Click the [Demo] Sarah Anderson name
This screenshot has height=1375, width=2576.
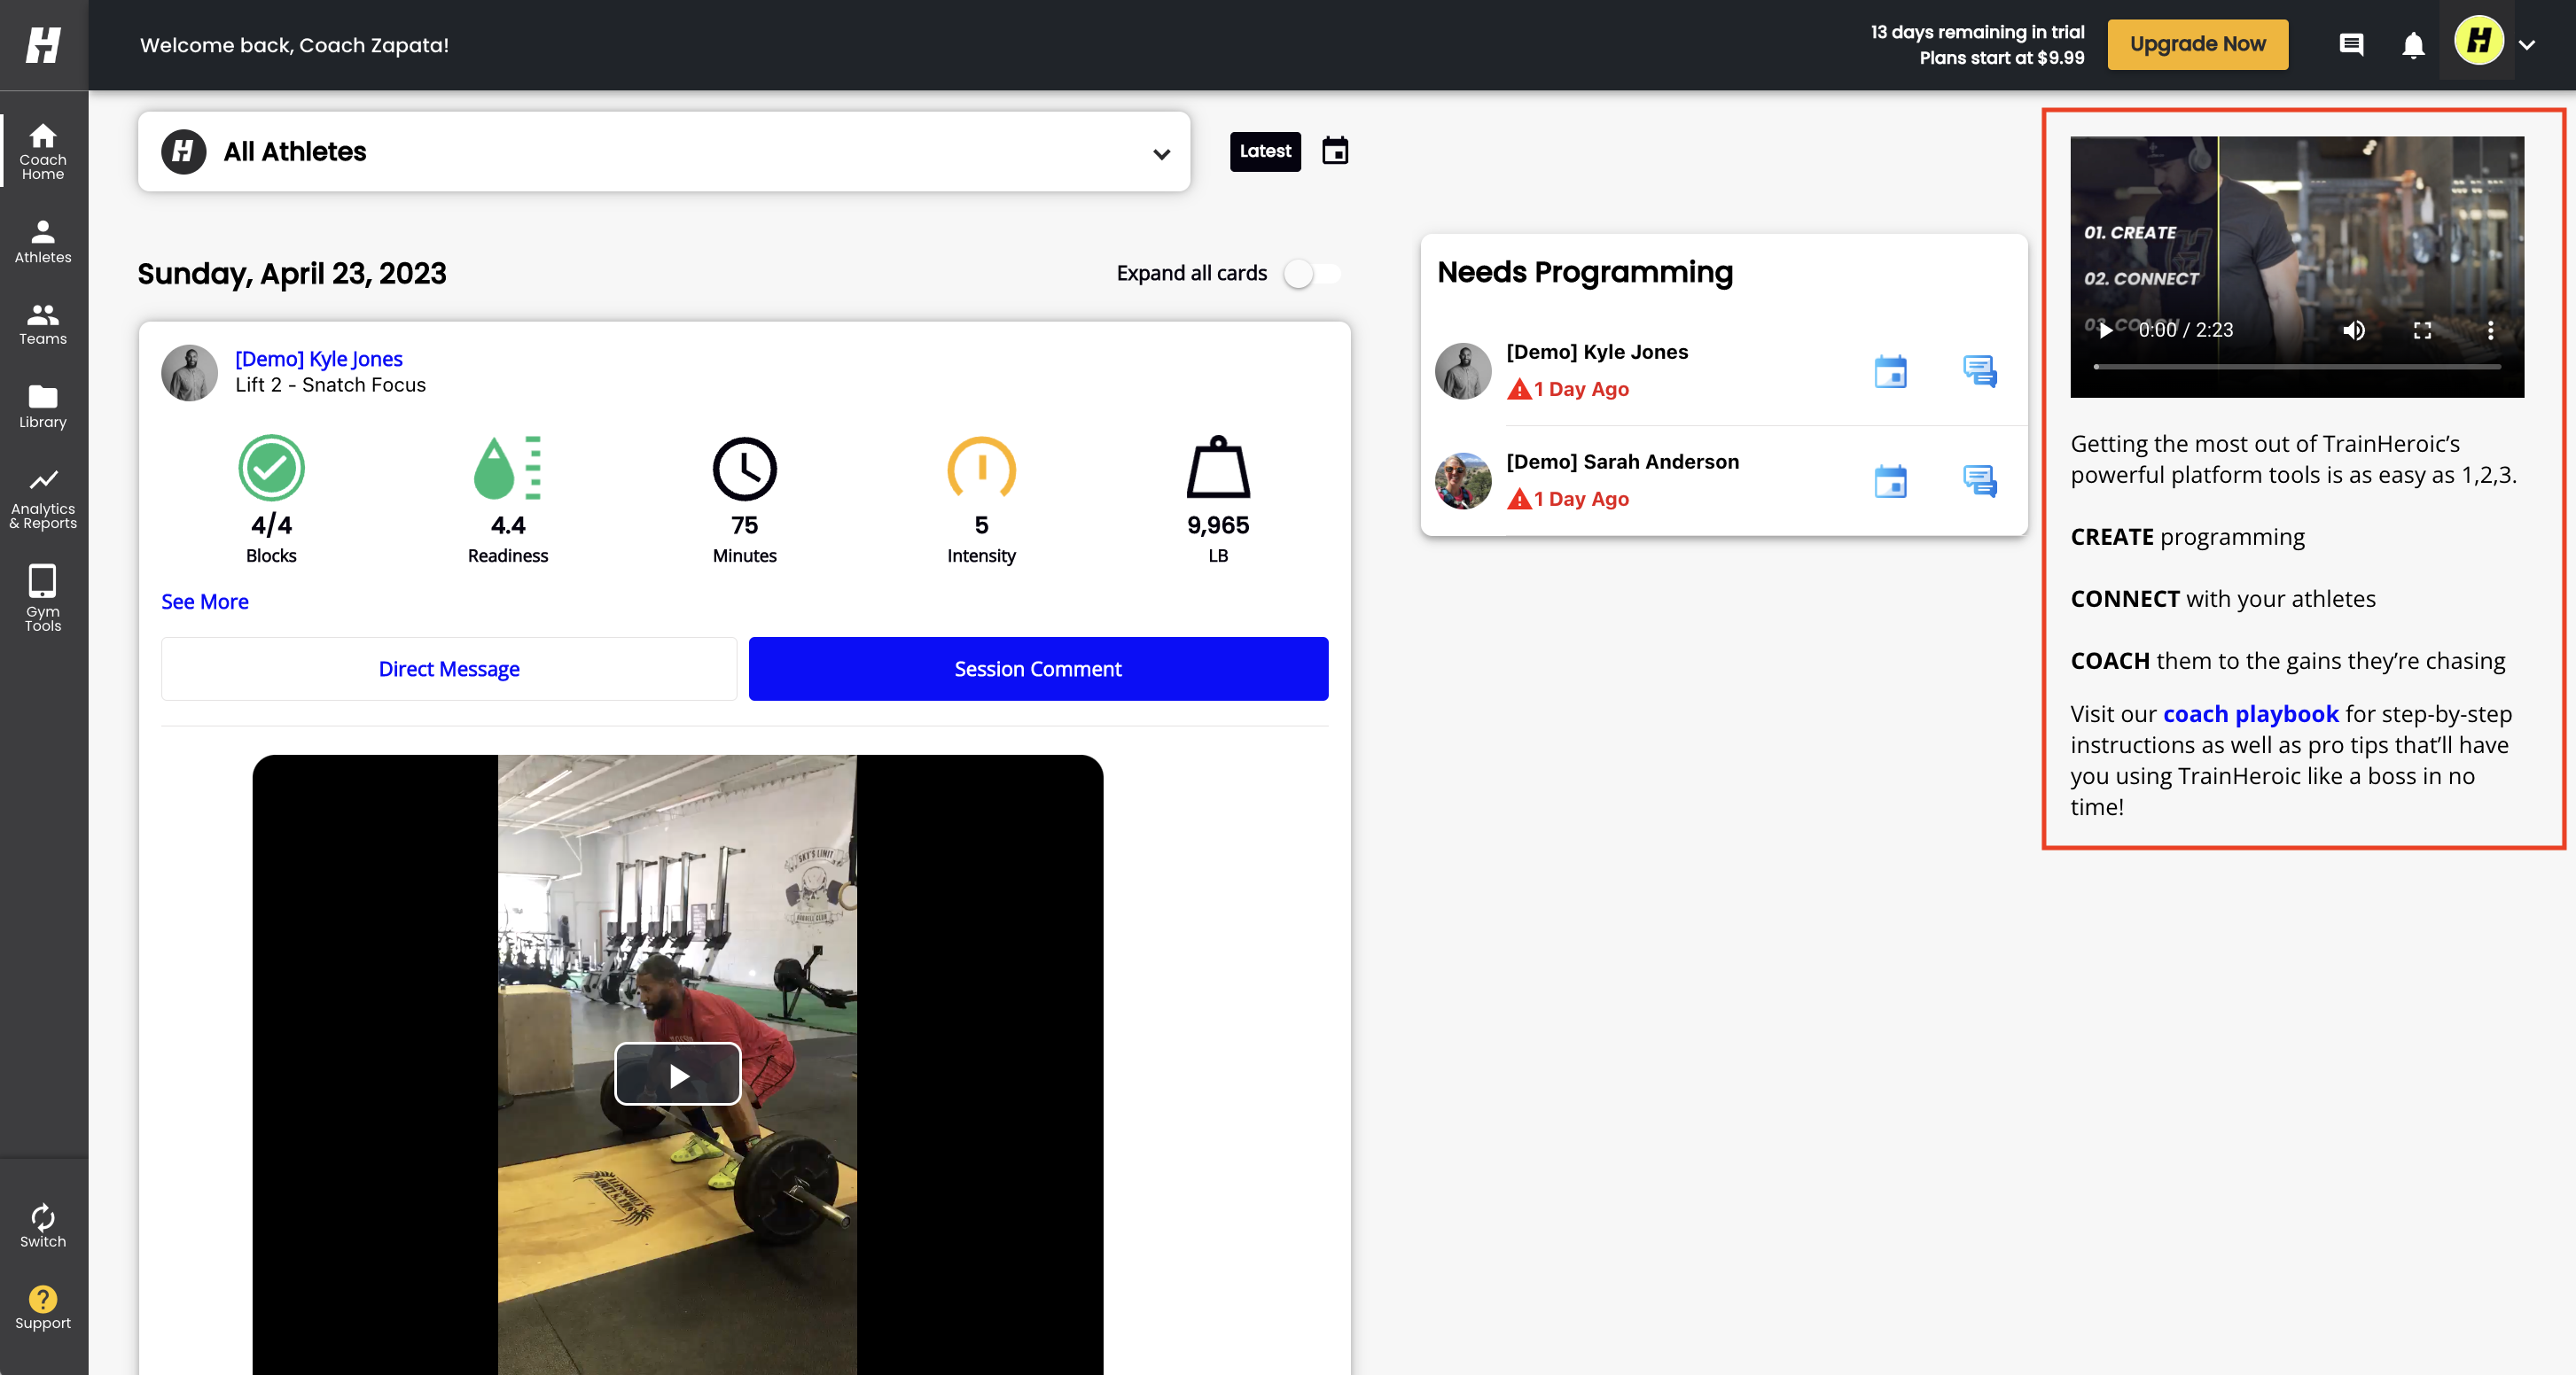(x=1622, y=462)
